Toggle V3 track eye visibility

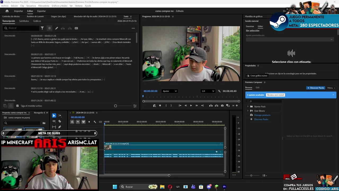[x=89, y=131]
